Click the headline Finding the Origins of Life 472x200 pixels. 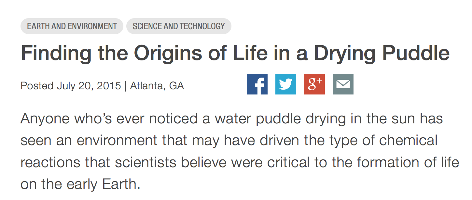pyautogui.click(x=235, y=54)
